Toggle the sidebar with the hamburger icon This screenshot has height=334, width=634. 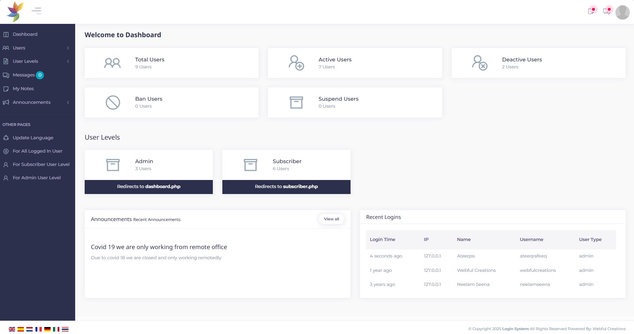pyautogui.click(x=36, y=11)
